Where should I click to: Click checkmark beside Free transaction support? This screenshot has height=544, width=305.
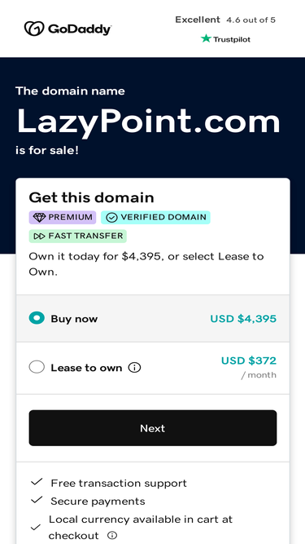37,482
